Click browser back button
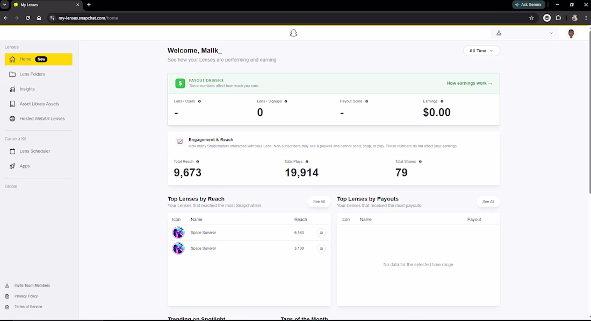Viewport: 591px width, 321px height. [x=6, y=18]
